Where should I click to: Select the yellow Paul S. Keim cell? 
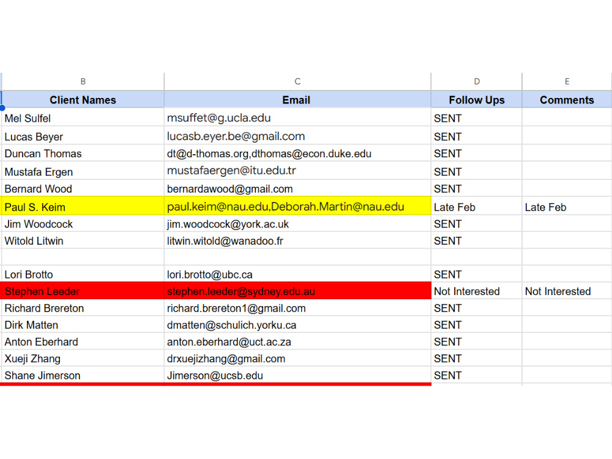[83, 206]
